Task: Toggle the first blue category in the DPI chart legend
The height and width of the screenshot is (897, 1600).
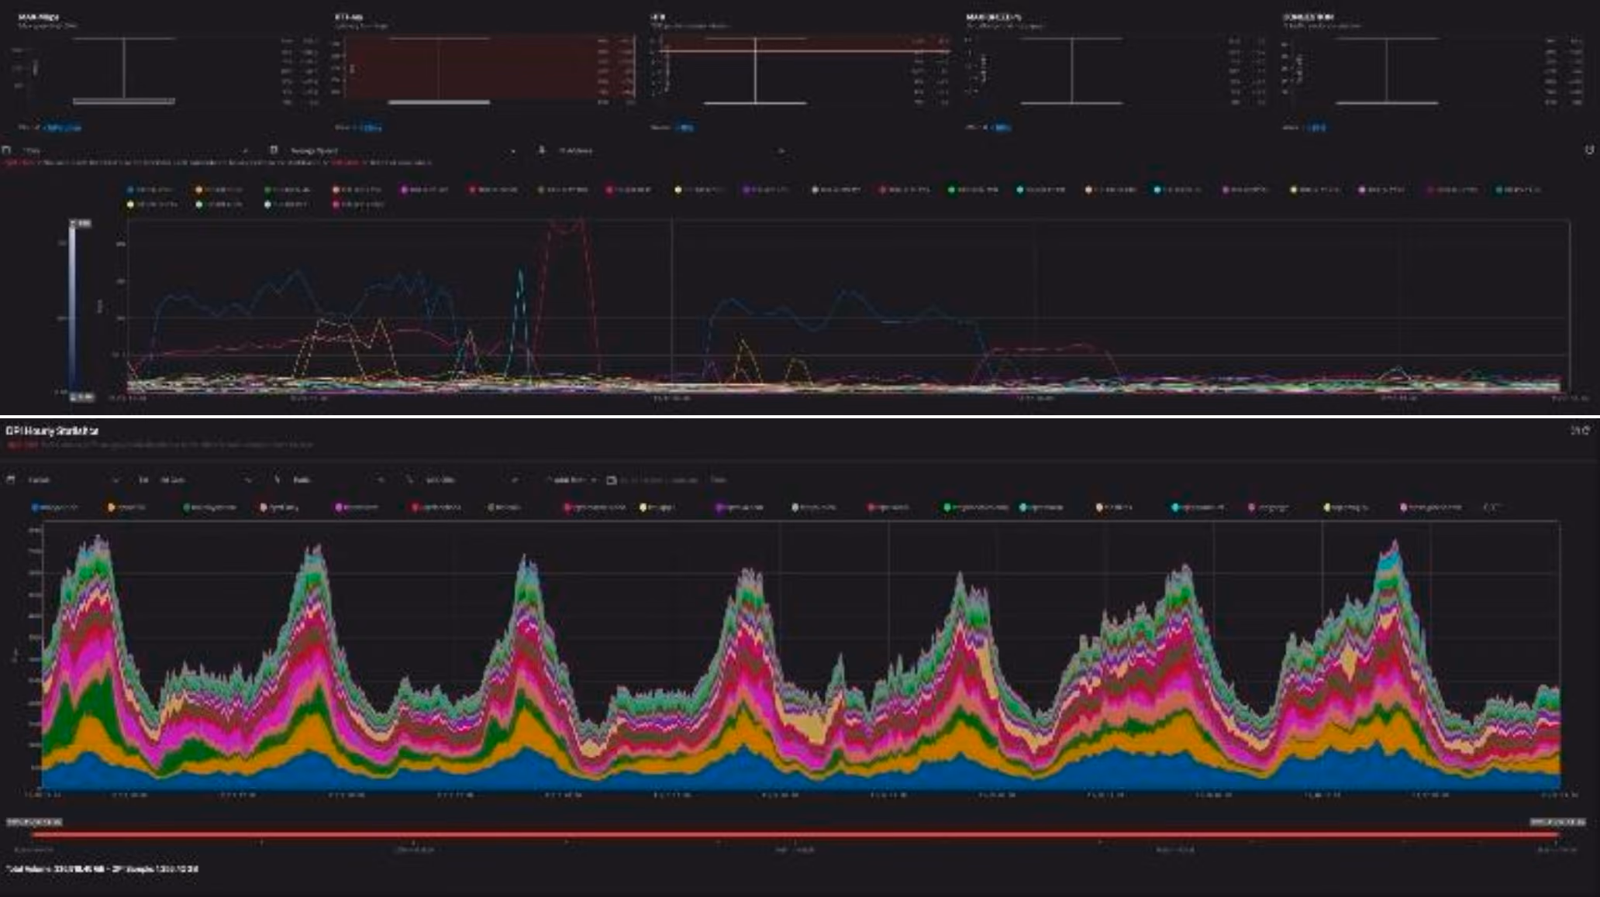Action: click(x=56, y=507)
